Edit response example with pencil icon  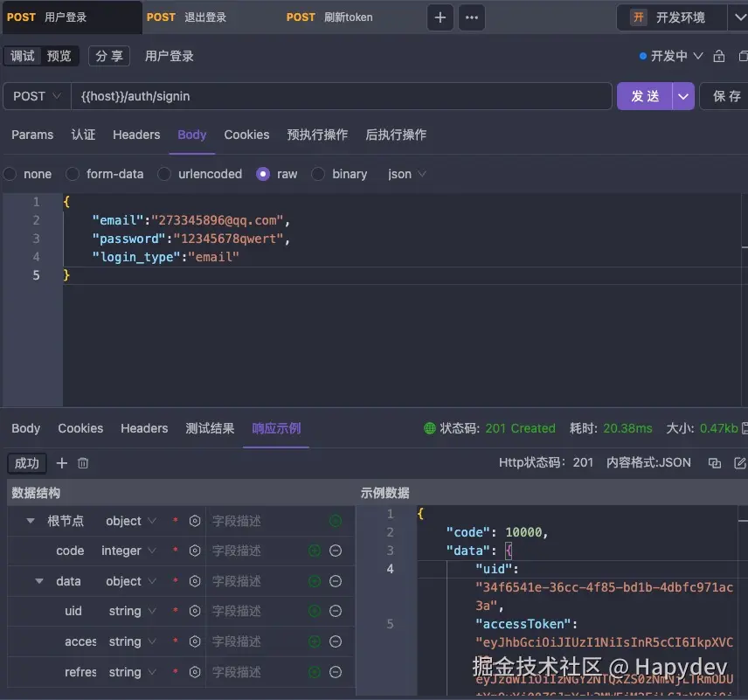click(x=740, y=463)
